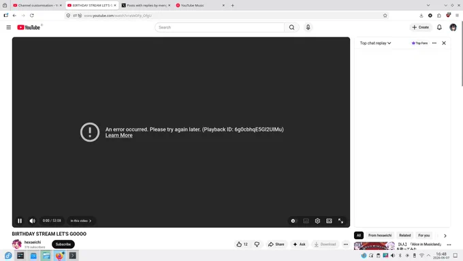Open the notifications bell
The height and width of the screenshot is (261, 463).
[x=439, y=27]
